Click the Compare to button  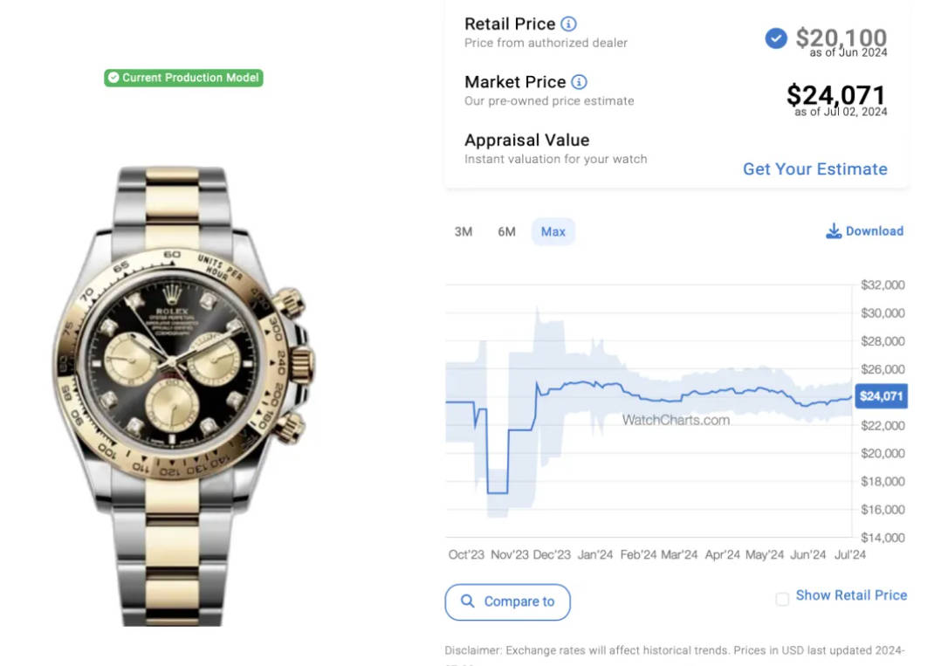508,601
